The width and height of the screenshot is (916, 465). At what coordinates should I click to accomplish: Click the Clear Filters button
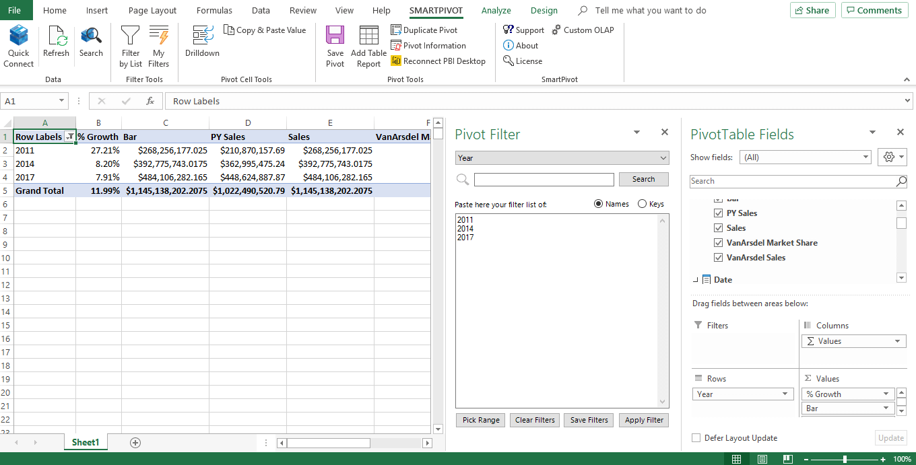pos(535,420)
